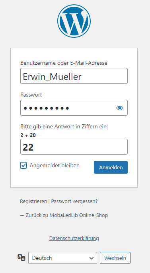Viewport: 150px width, 273px height.
Task: Click the Wechseln button
Action: (x=115, y=258)
